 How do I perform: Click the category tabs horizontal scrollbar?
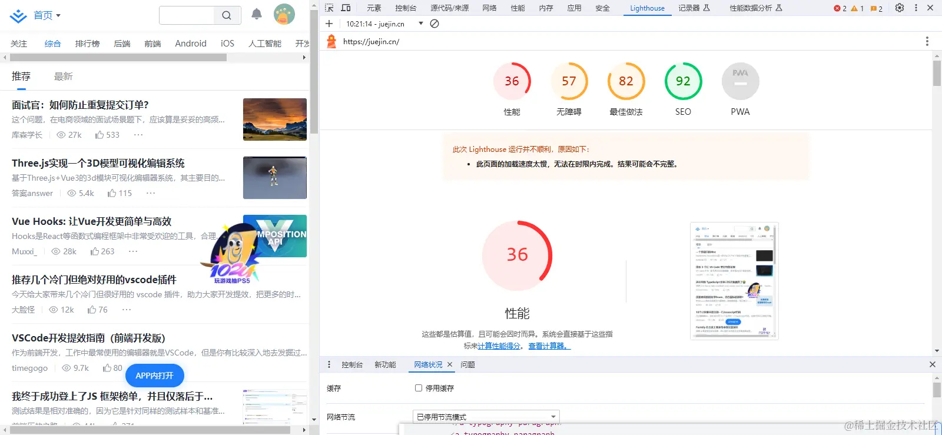[118, 58]
